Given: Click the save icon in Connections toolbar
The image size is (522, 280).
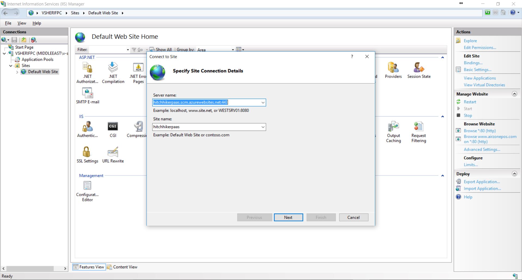Looking at the screenshot, I should click(x=14, y=40).
